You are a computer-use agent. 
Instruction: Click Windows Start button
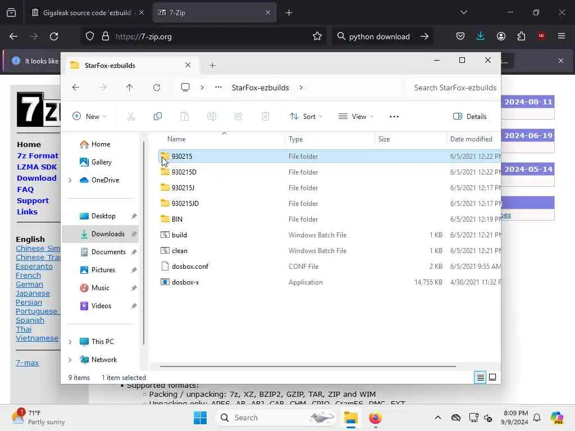[x=200, y=418]
